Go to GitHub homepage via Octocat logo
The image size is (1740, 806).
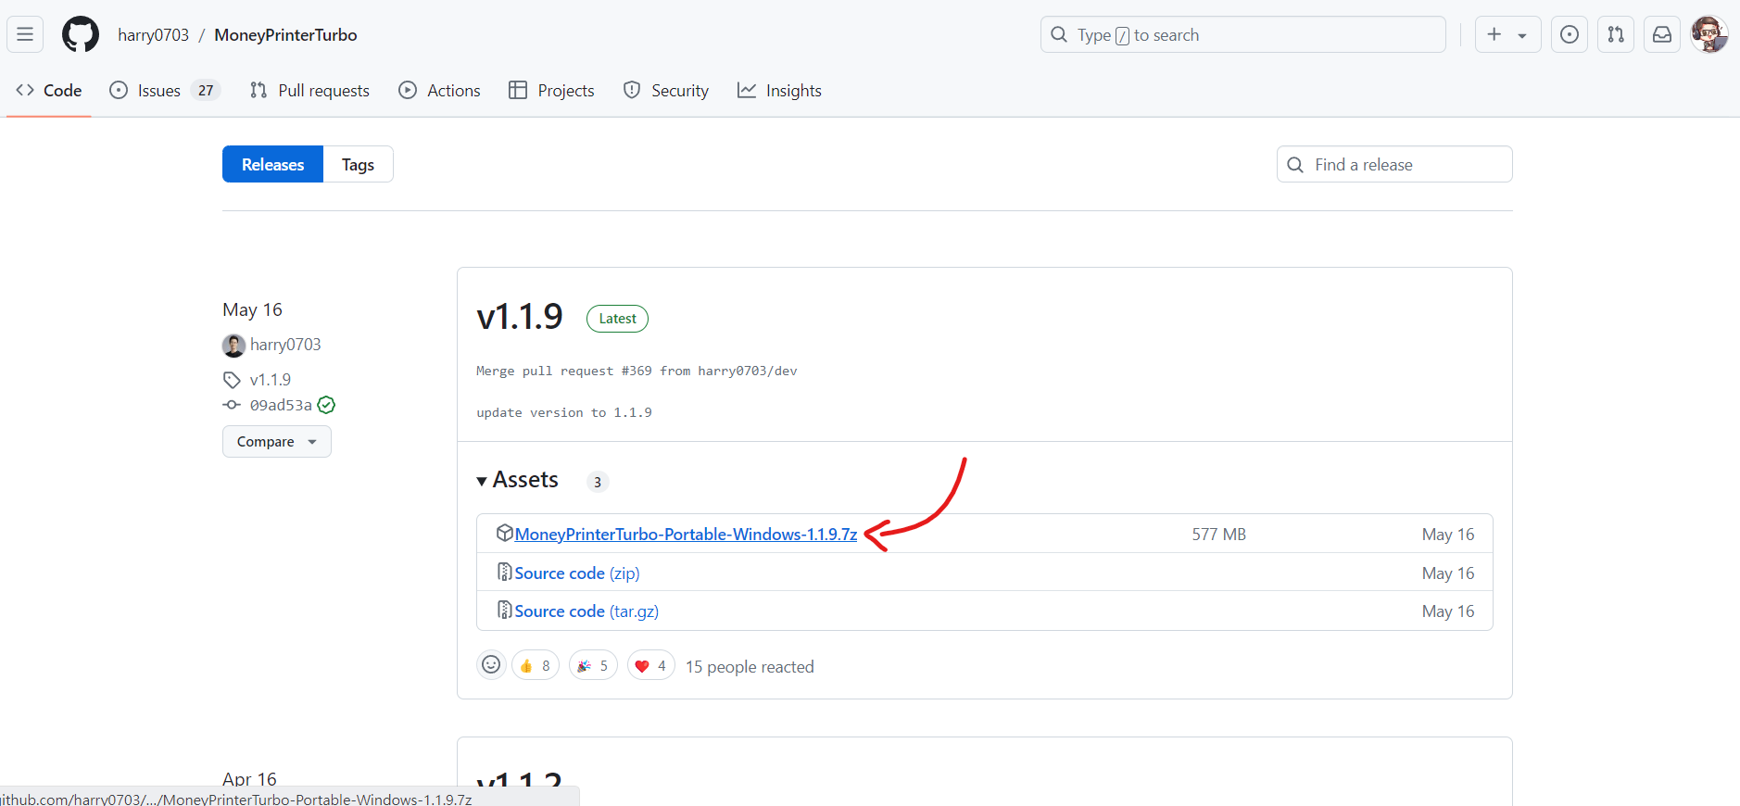[x=81, y=34]
